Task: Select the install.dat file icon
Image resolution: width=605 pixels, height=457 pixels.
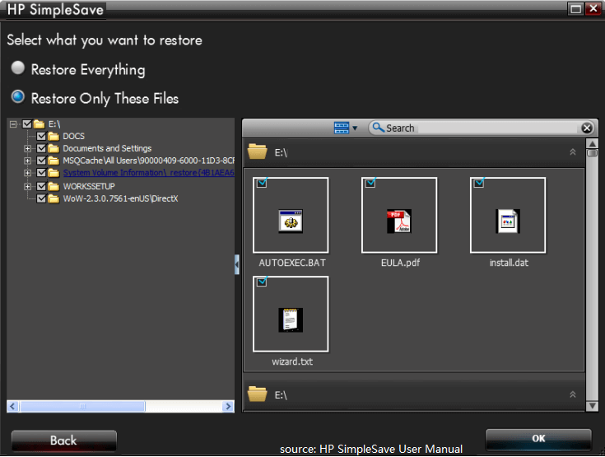Action: click(x=508, y=222)
